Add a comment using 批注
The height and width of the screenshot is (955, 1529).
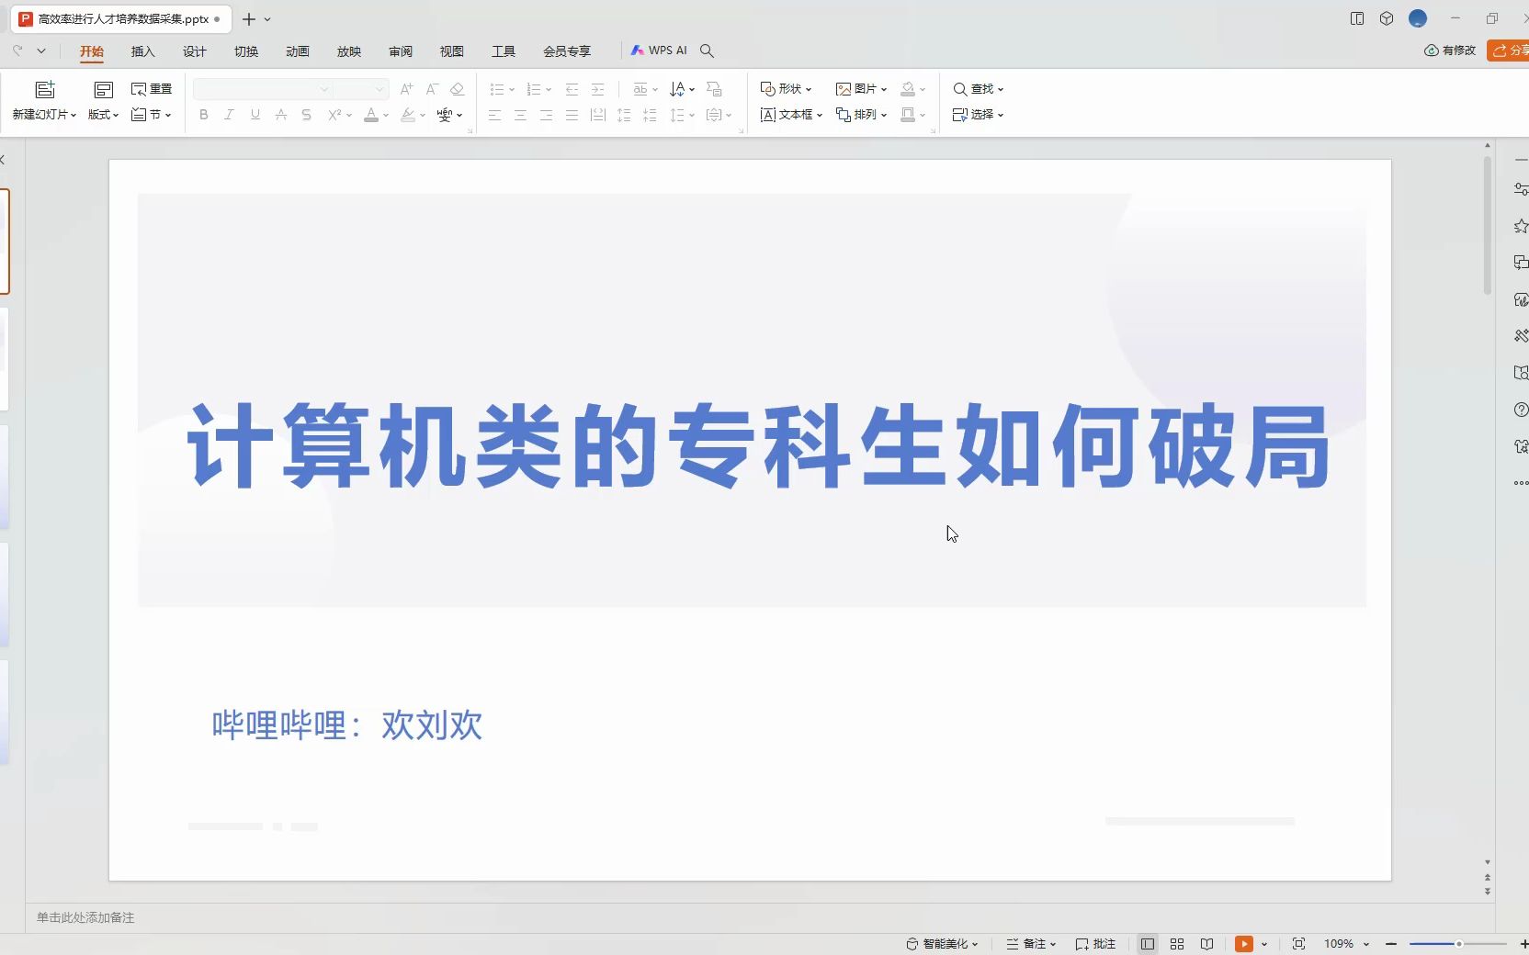[1095, 944]
